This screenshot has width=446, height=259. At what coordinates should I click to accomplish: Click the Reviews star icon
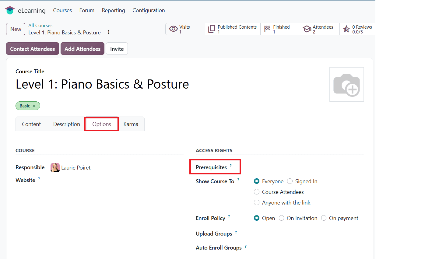click(x=346, y=29)
